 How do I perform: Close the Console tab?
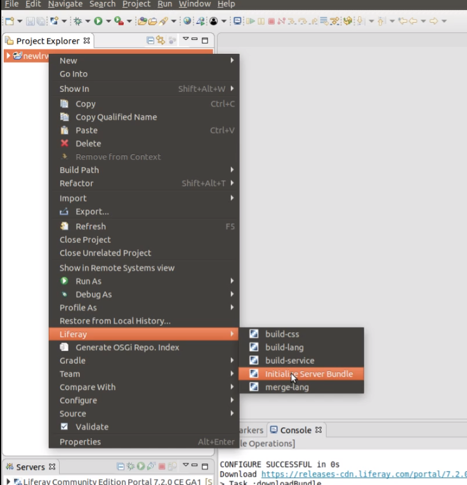tap(319, 430)
